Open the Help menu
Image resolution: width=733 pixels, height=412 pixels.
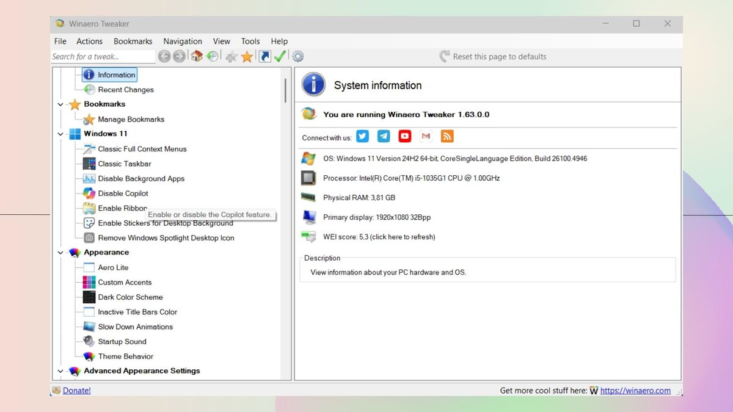coord(279,41)
